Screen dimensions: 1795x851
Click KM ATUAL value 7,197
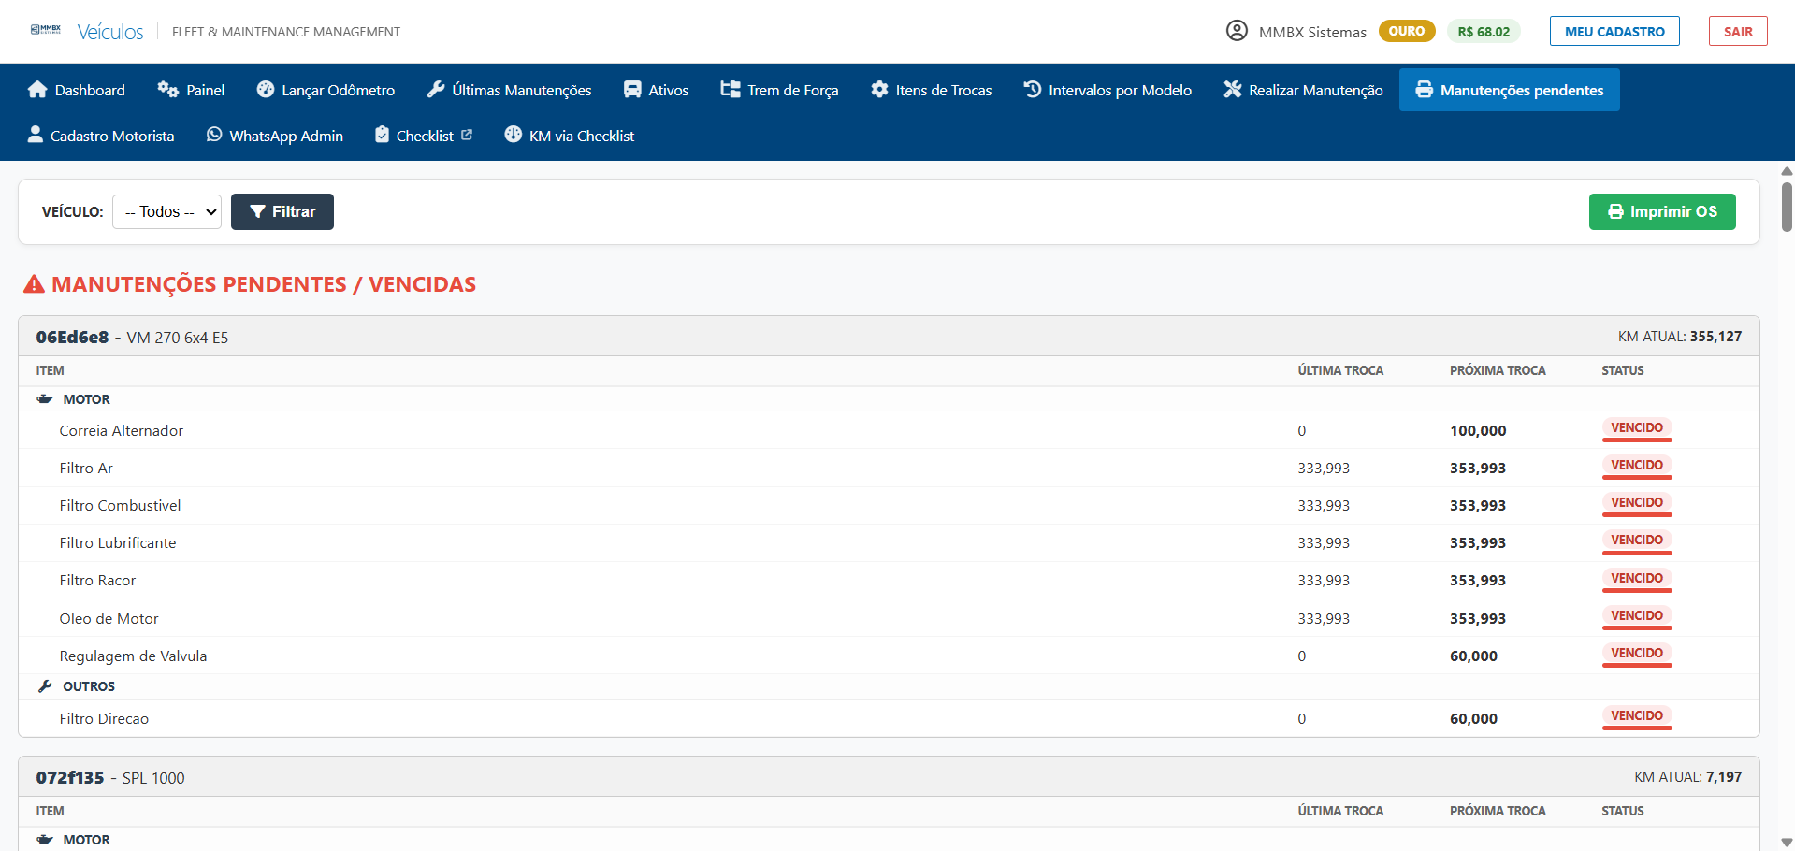pyautogui.click(x=1724, y=776)
